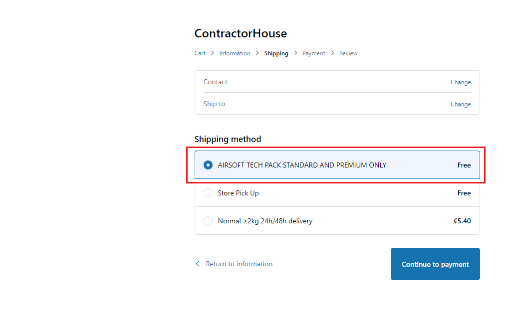Change the Ship to address

click(460, 104)
